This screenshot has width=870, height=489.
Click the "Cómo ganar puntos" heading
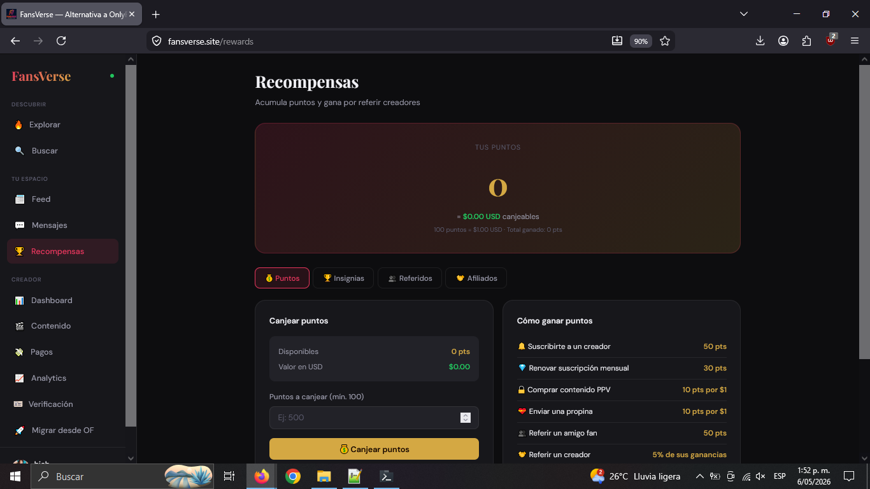(x=555, y=321)
